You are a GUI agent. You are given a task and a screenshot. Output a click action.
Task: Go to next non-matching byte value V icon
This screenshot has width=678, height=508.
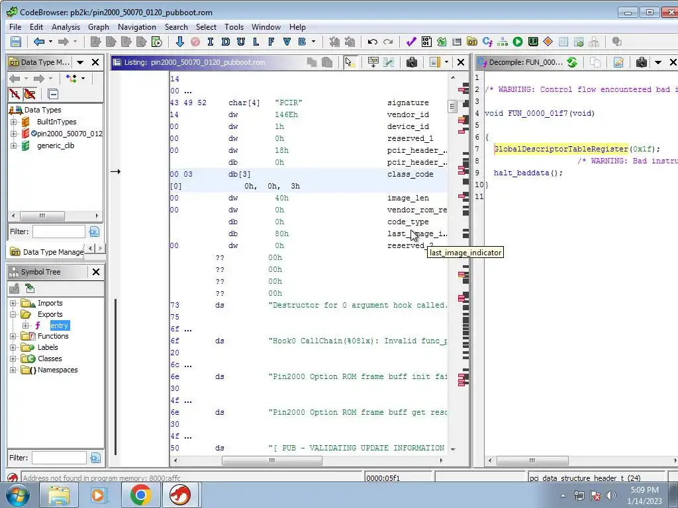point(287,42)
